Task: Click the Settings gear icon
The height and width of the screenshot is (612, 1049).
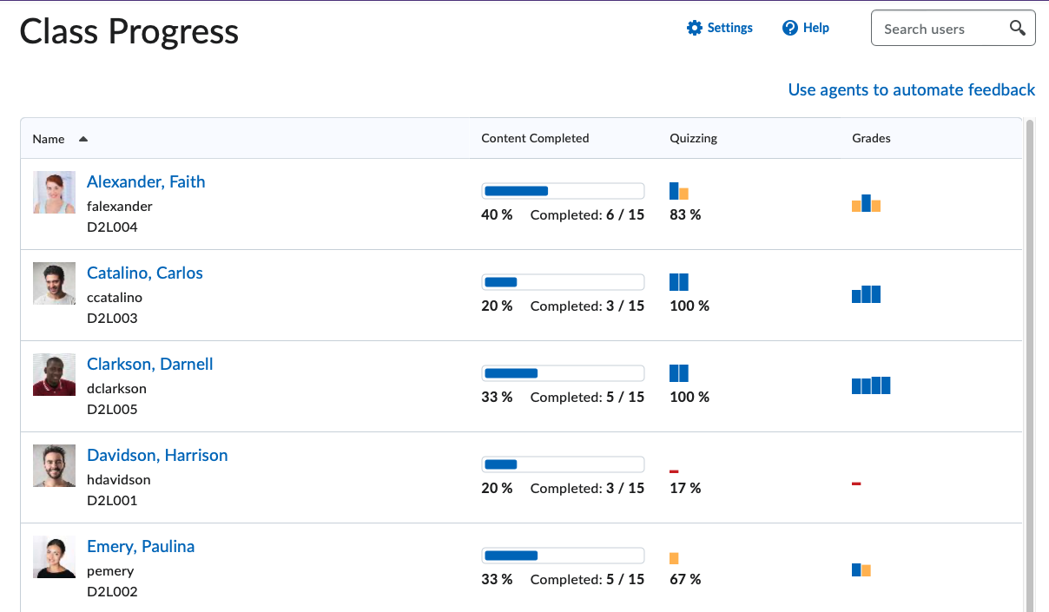Action: pyautogui.click(x=694, y=28)
